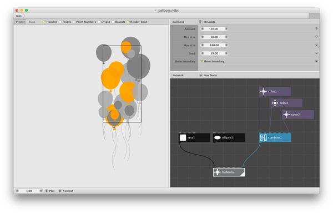Toggle the Render Root checkbox
Viewport: 333px width, 213px height.
pyautogui.click(x=128, y=22)
